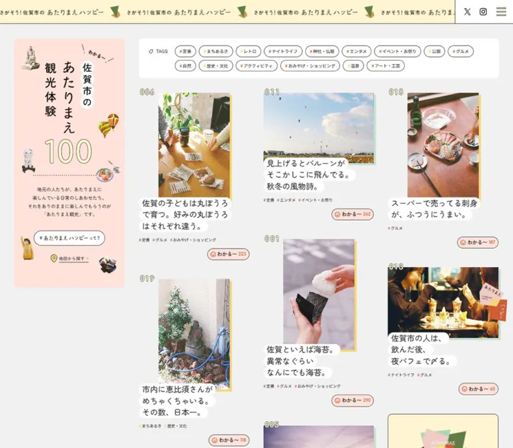Open card 013 night parfait photo
The image size is (513, 448).
[443, 301]
